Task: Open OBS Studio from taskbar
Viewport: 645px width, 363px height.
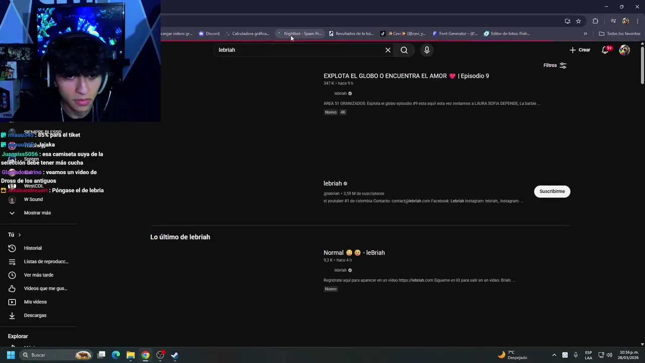Action: [160, 355]
